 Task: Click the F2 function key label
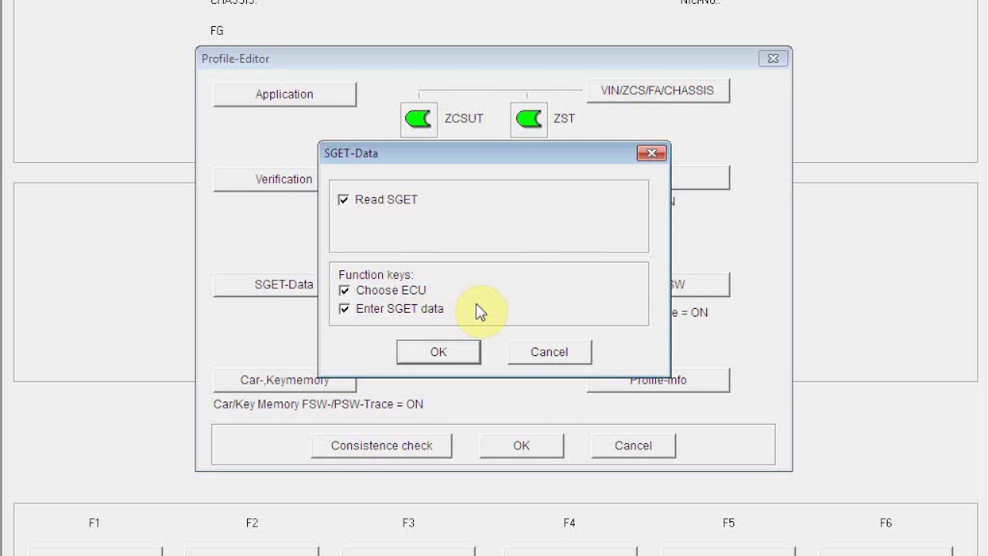(252, 523)
